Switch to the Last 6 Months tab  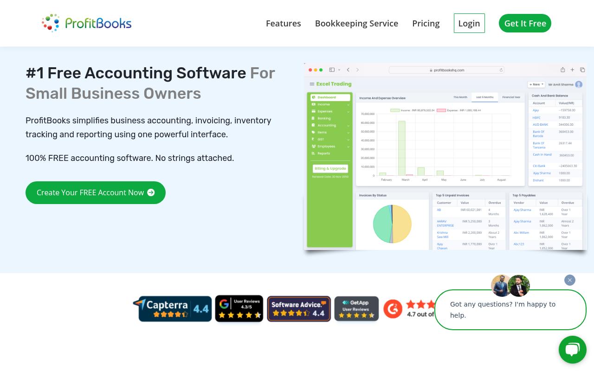(484, 97)
